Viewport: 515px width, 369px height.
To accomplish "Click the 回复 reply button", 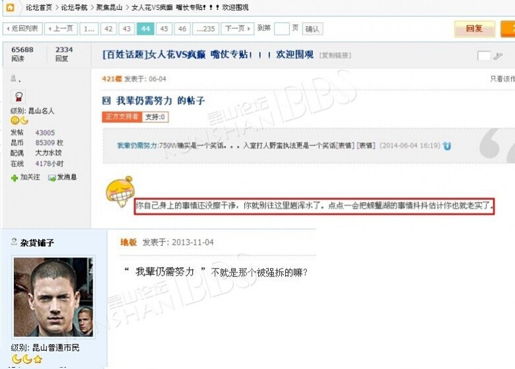I will [x=475, y=29].
